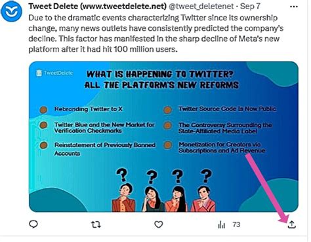View analytics via the bar chart icon
Image resolution: width=311 pixels, height=242 pixels.
pyautogui.click(x=221, y=224)
